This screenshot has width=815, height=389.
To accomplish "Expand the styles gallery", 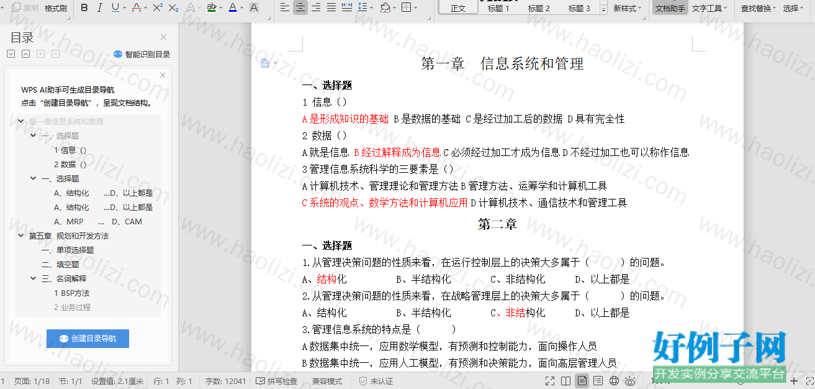I will click(x=603, y=11).
